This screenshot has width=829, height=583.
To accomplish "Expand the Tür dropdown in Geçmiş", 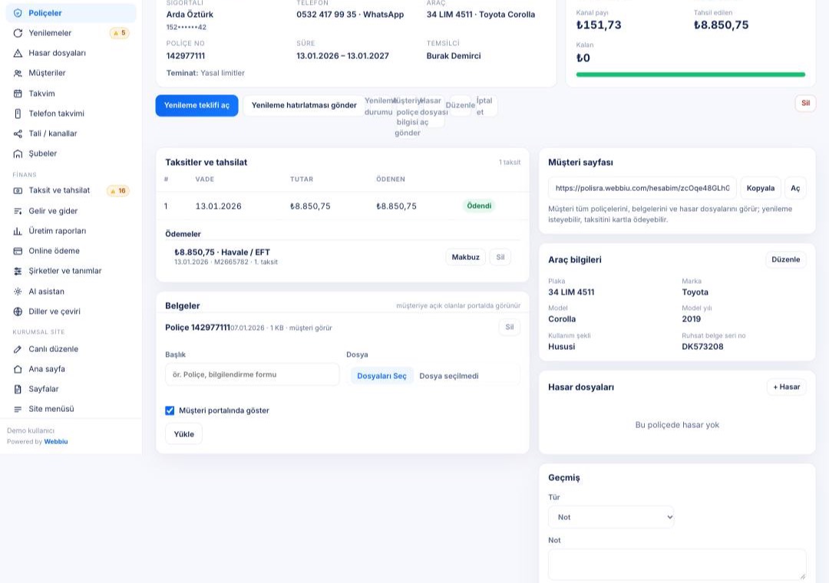I will click(x=611, y=517).
